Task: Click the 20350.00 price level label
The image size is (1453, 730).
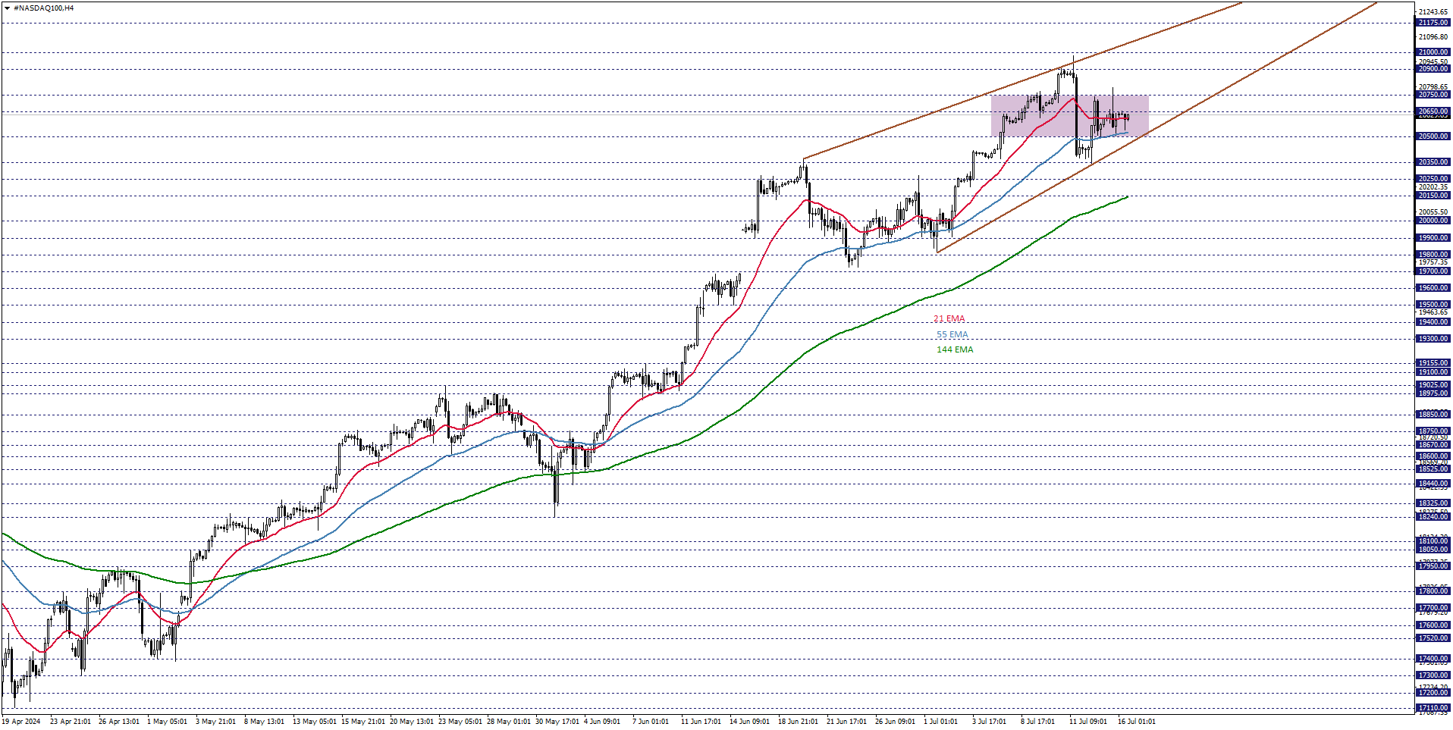Action: coord(1433,162)
